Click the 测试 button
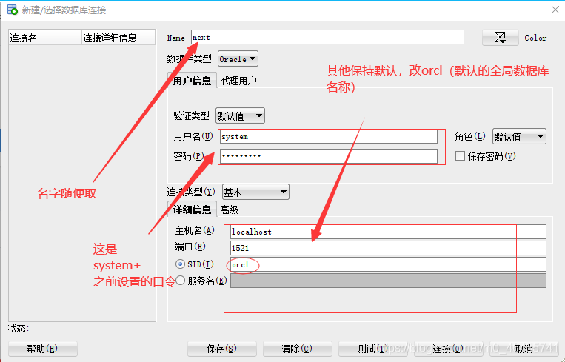565x362 pixels. (x=372, y=349)
